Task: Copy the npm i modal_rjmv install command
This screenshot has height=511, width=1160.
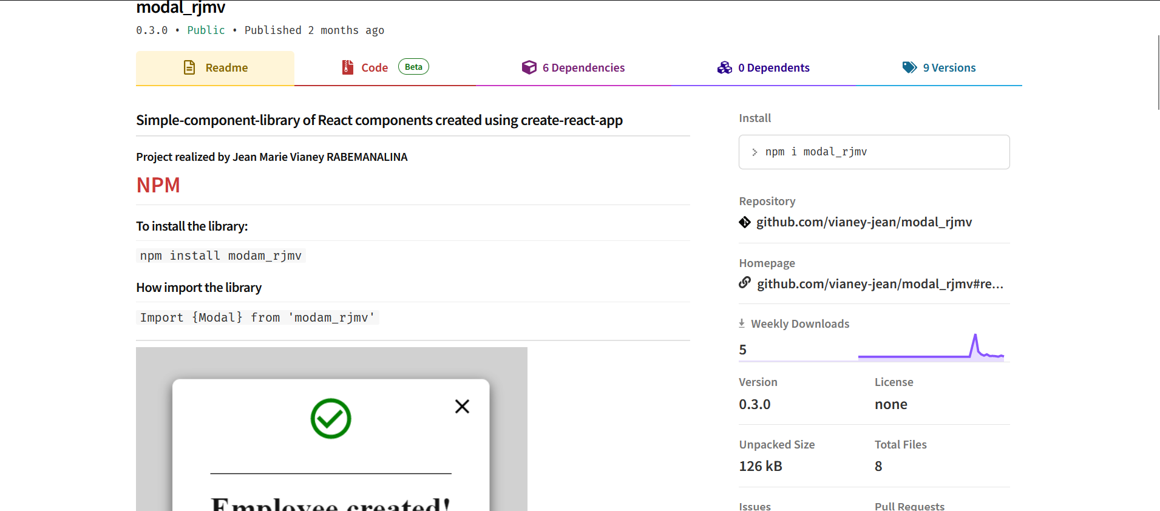Action: tap(874, 152)
